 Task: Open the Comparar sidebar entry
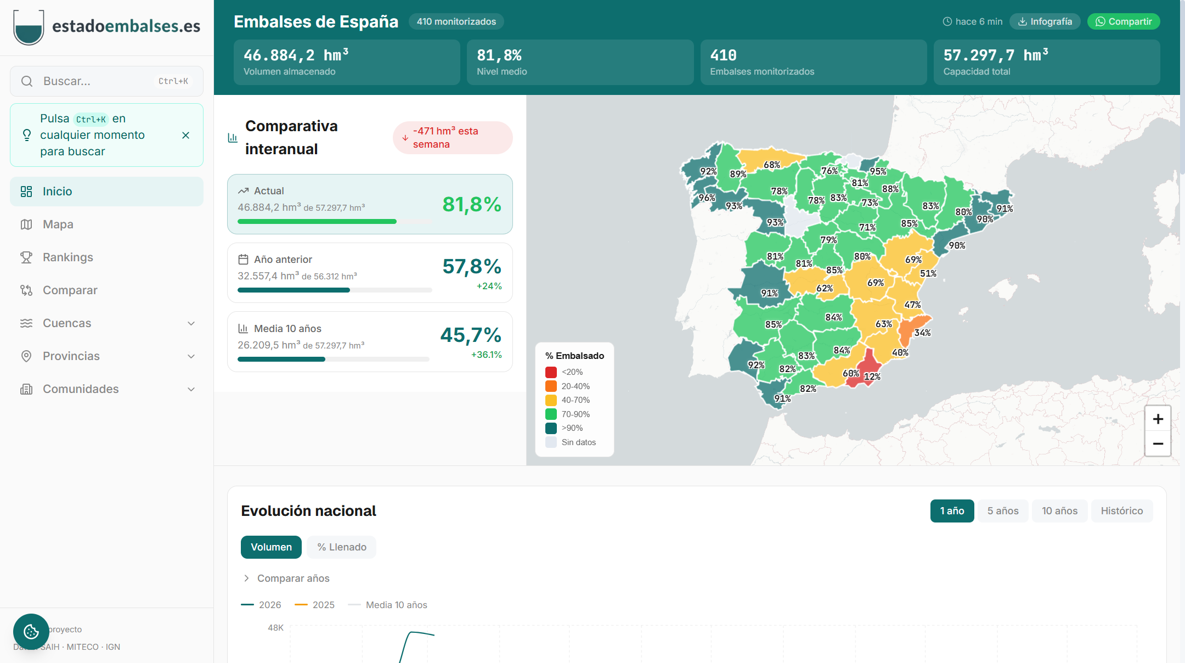click(x=70, y=290)
